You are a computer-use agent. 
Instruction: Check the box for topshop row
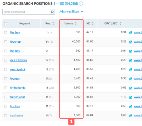(x=6, y=42)
